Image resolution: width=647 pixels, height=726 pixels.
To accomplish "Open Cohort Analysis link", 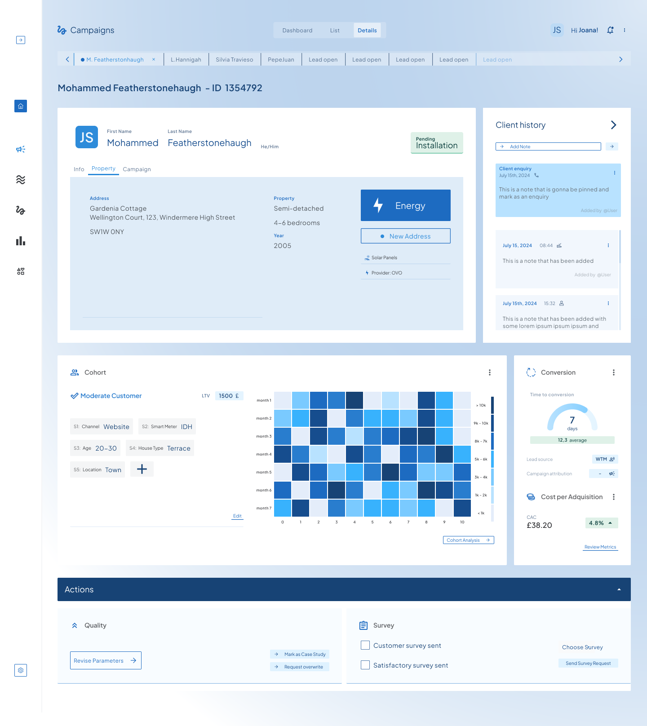I will [x=469, y=540].
